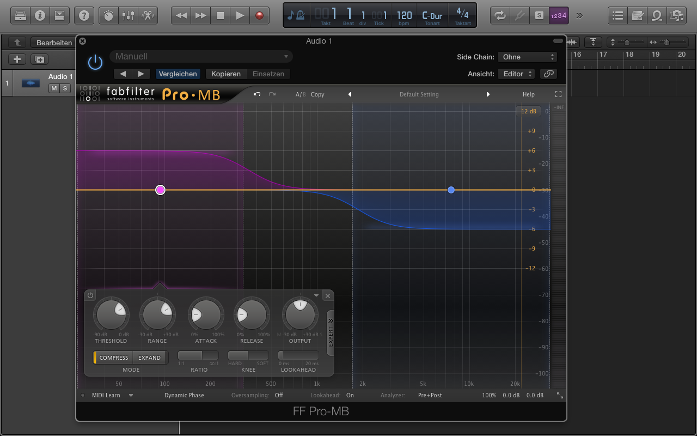Screen dimensions: 697x436
Task: Open Smart Controls knob icon
Action: 108,16
